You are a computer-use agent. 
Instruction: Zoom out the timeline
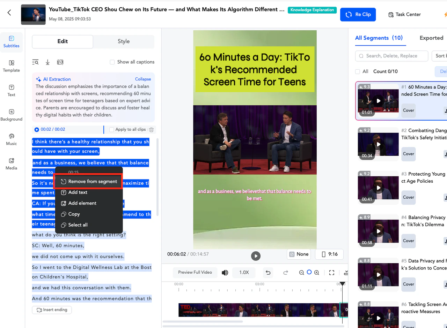click(x=301, y=273)
